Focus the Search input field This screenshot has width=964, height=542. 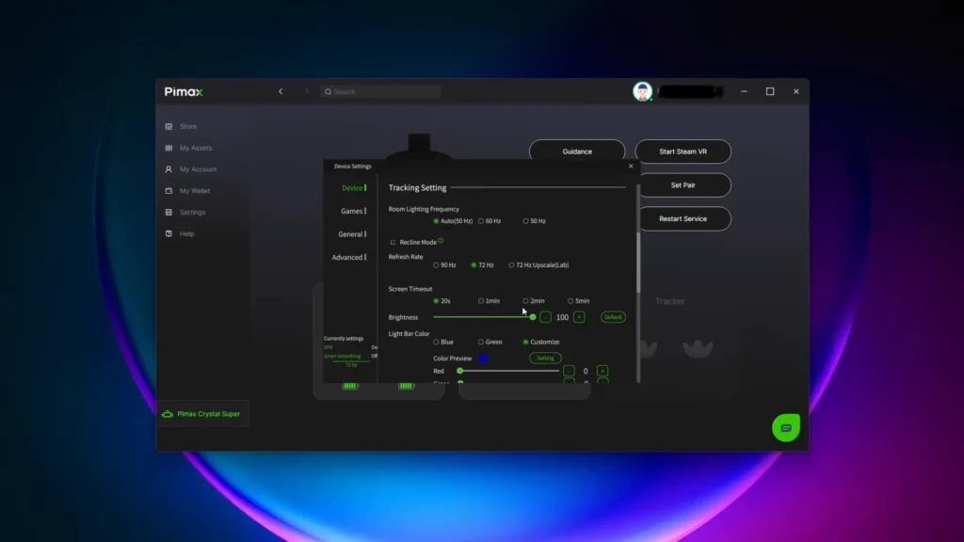click(x=380, y=91)
